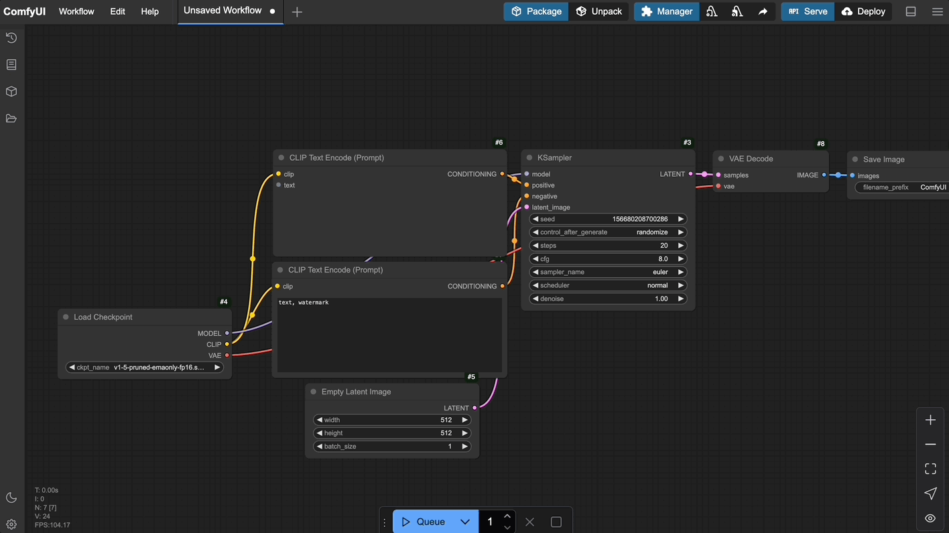Viewport: 949px width, 533px height.
Task: Click the left arrow on sampler_name
Action: [x=535, y=272]
